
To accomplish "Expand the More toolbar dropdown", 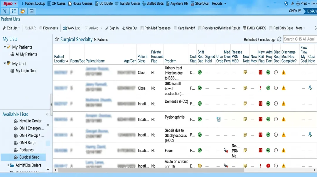I will click(301, 28).
